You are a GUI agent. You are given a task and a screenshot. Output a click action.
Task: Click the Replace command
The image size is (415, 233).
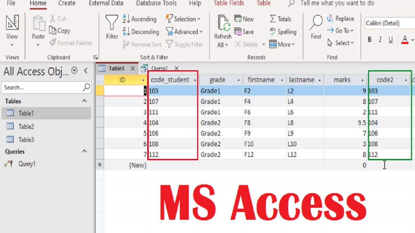[x=340, y=19]
